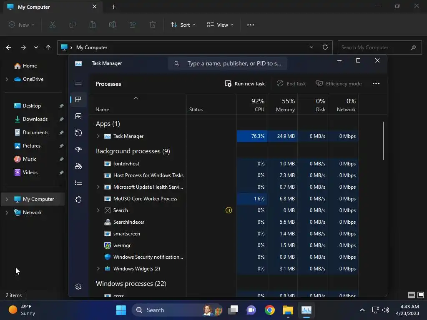This screenshot has height=320, width=427.
Task: Show hidden system tray icons
Action: coord(362,310)
